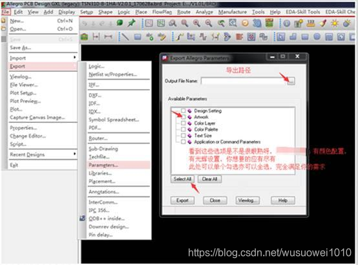Click the browse button beside Output File Name
358x265 pixels.
click(x=291, y=81)
